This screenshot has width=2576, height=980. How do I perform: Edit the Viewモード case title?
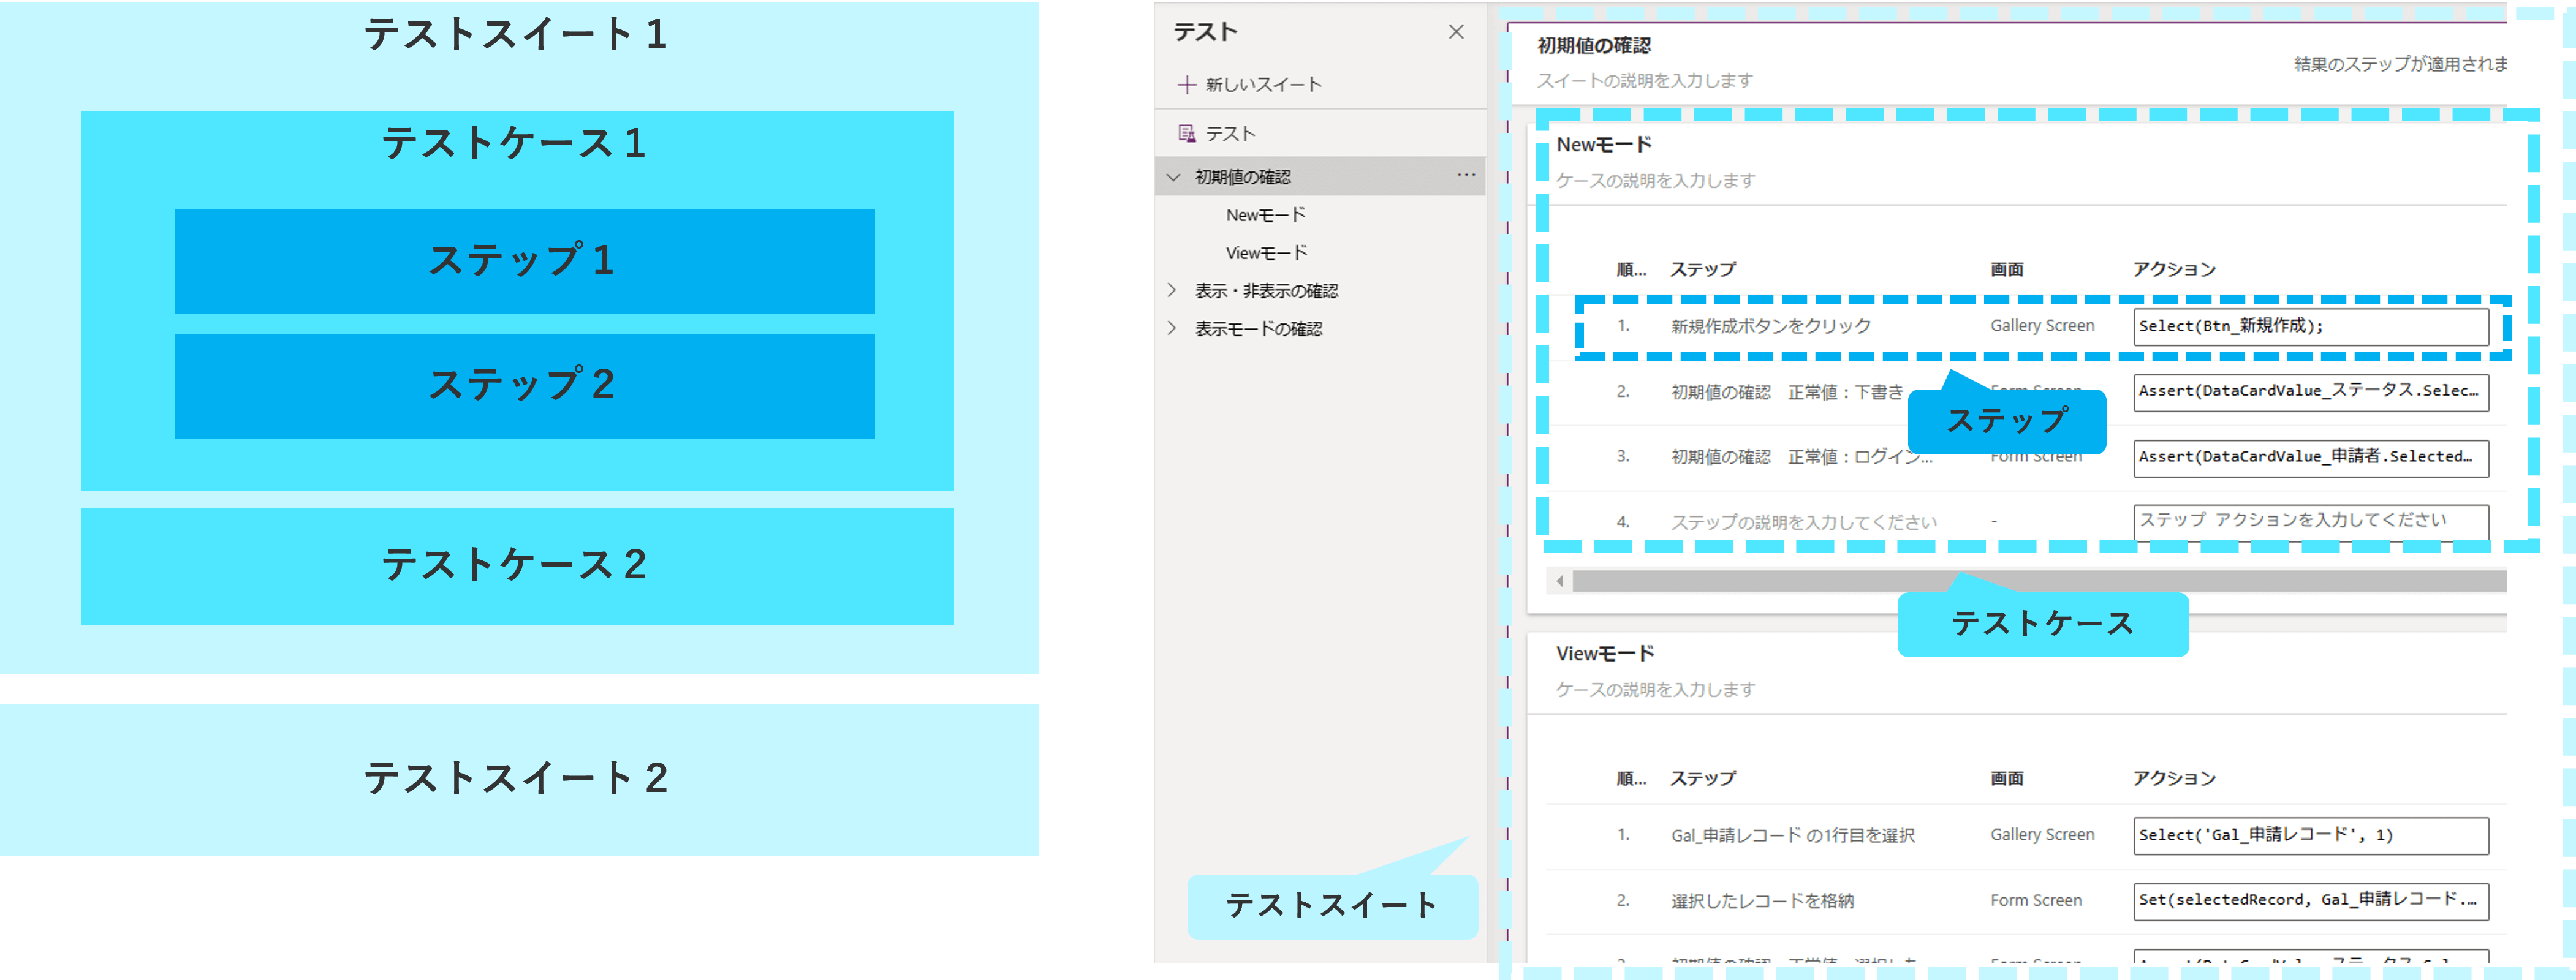tap(1605, 654)
